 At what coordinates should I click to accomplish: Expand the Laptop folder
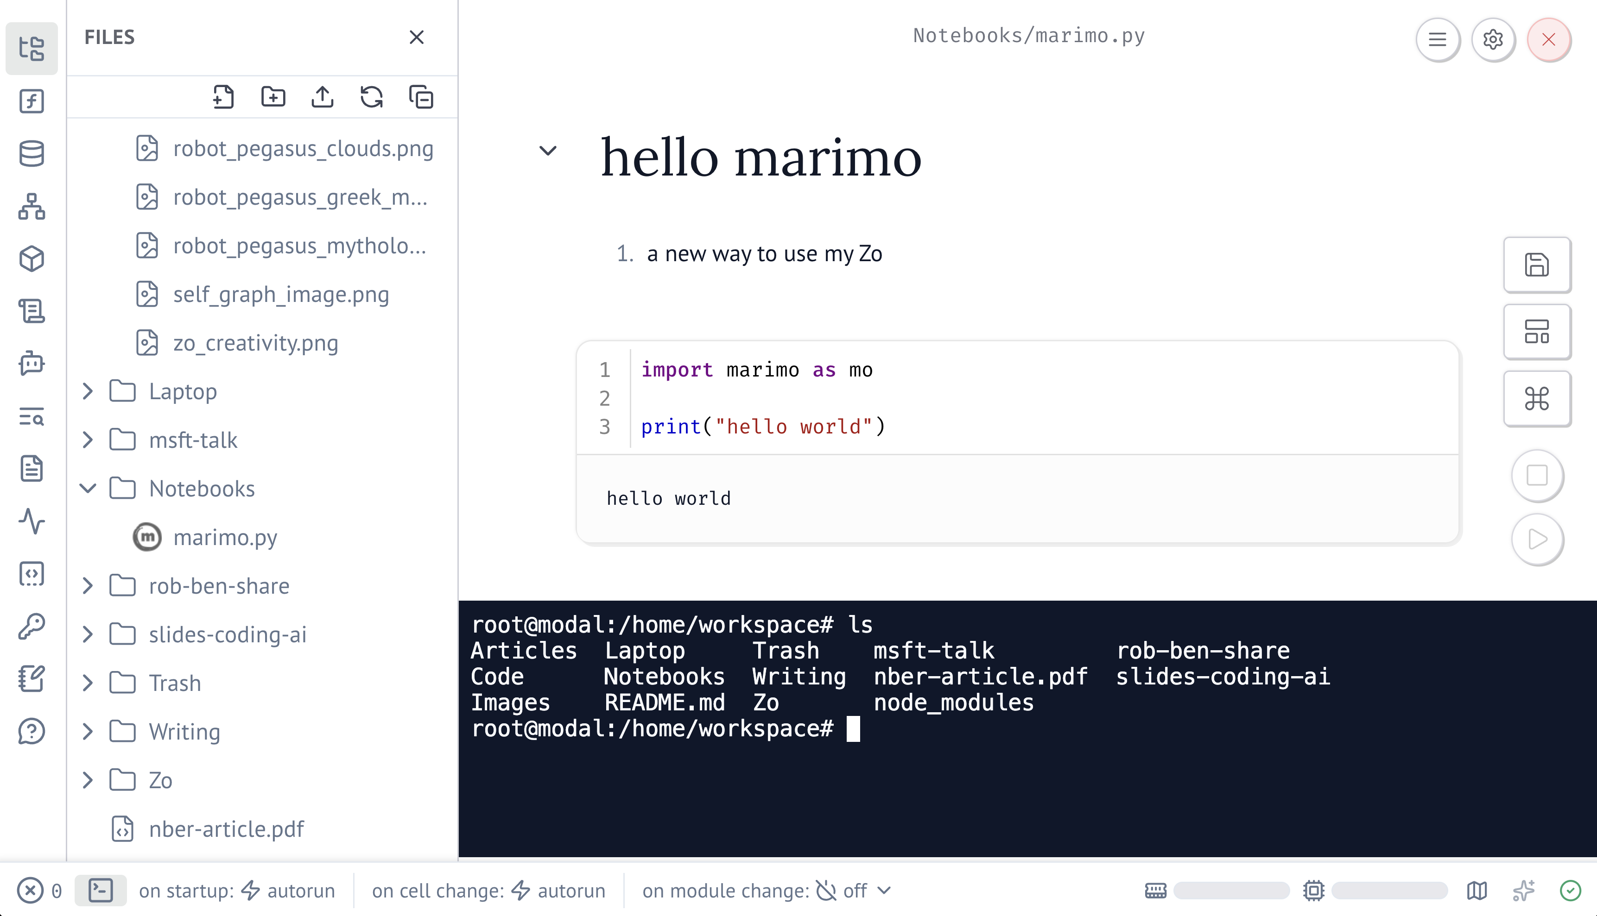pyautogui.click(x=88, y=391)
